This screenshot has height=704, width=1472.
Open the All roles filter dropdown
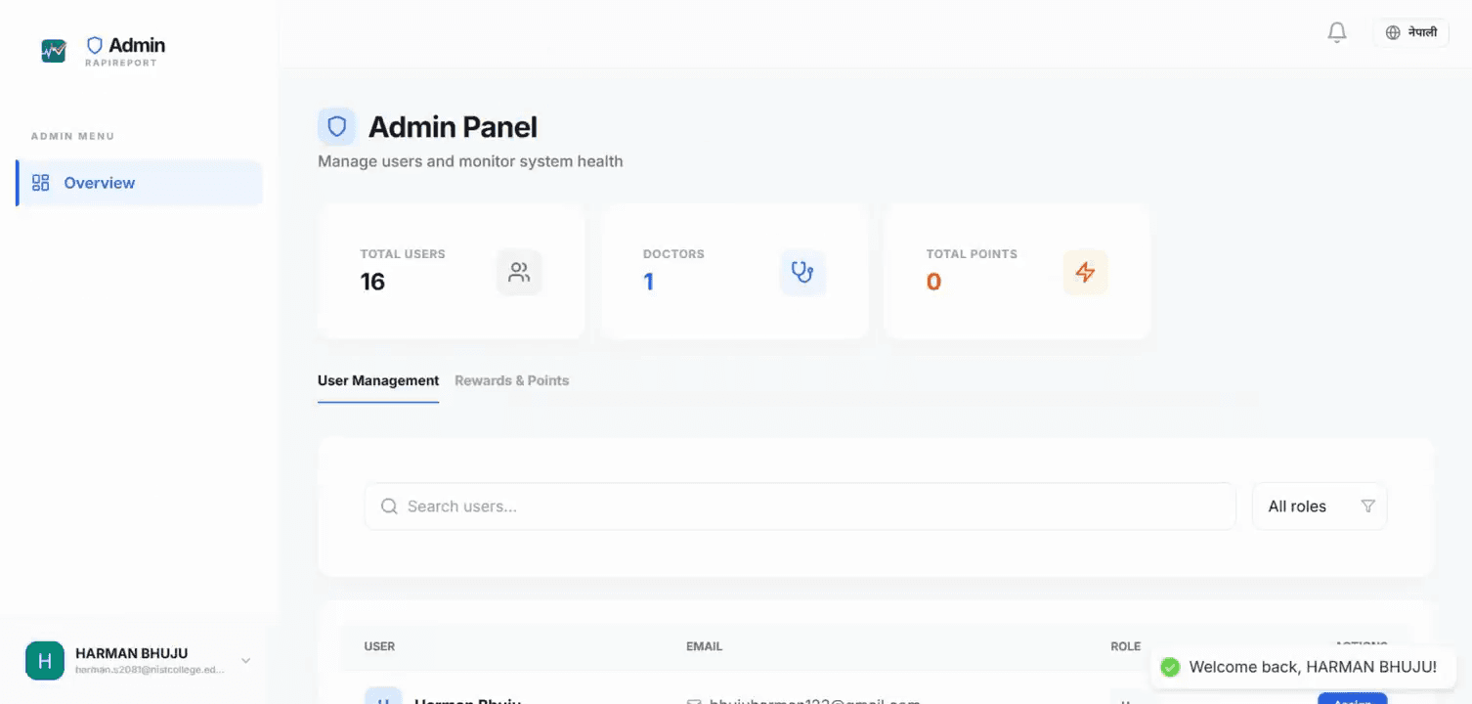tap(1320, 506)
